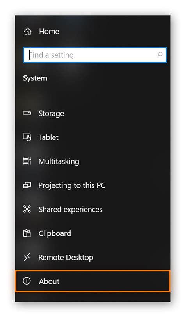Click the Multitasking windows icon
Screen dimensions: 185x317
click(x=27, y=161)
